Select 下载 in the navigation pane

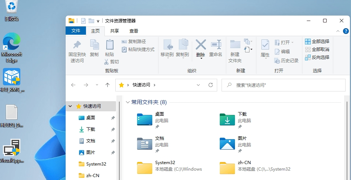point(91,129)
